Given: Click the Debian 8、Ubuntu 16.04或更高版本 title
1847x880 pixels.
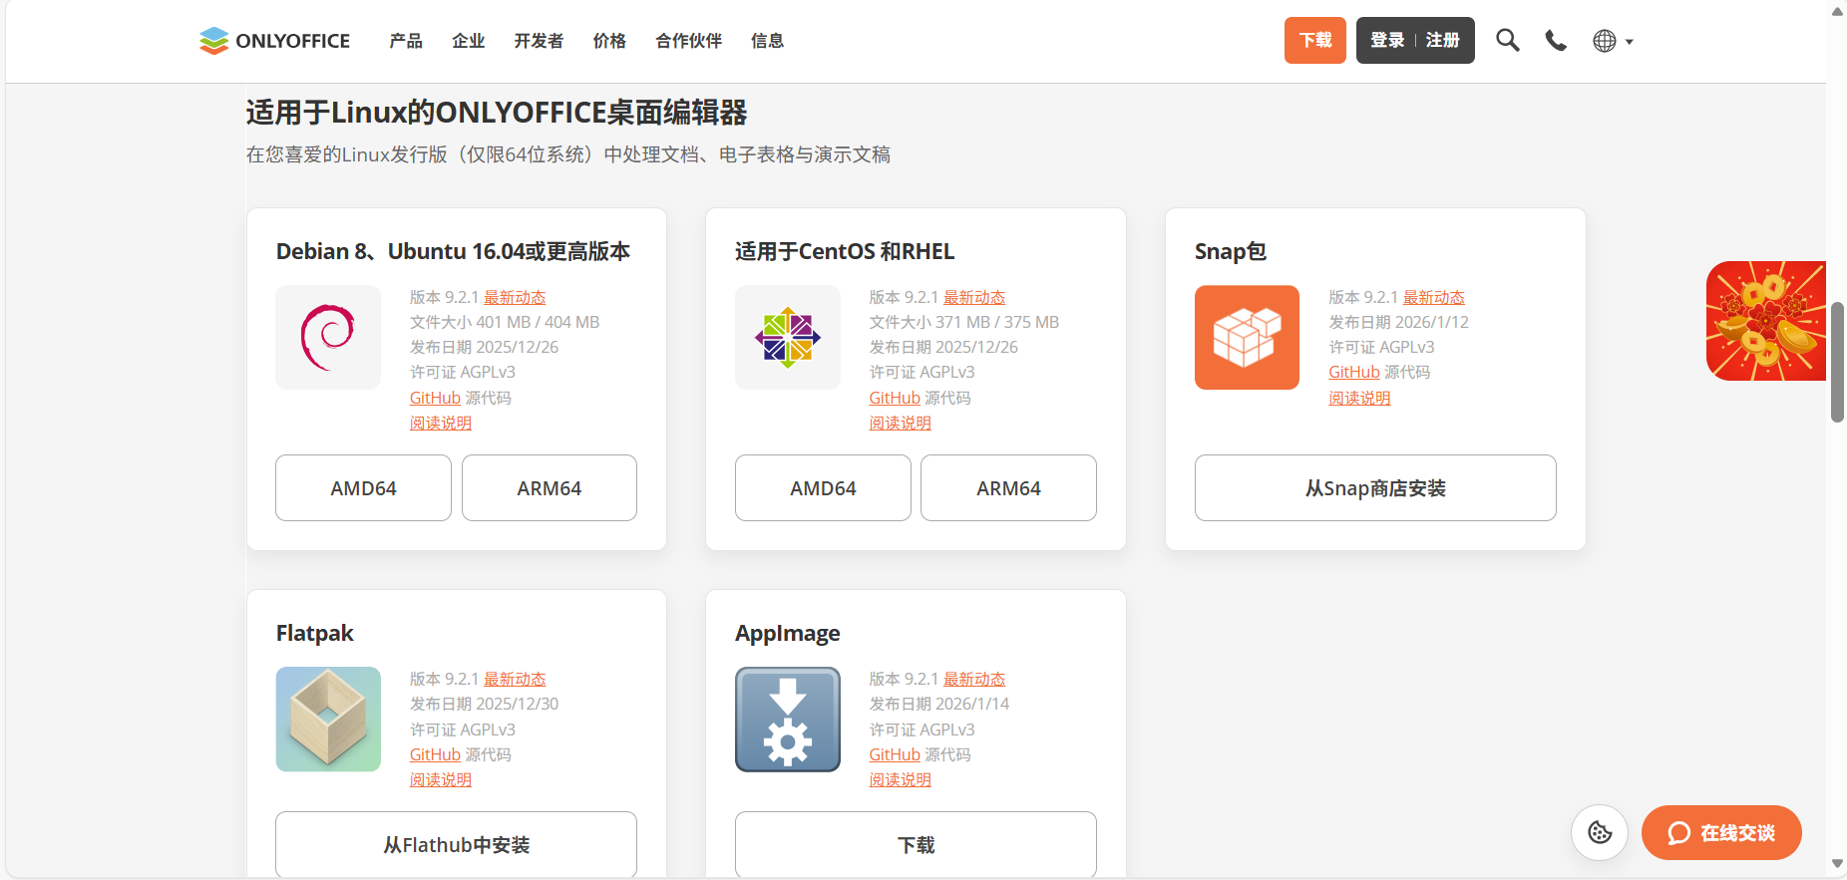Looking at the screenshot, I should (x=453, y=251).
